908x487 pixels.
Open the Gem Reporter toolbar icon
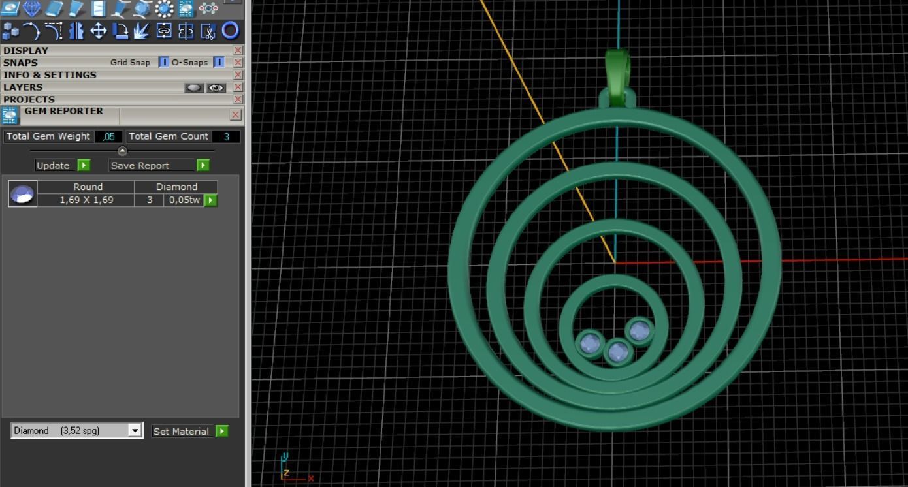tap(186, 8)
